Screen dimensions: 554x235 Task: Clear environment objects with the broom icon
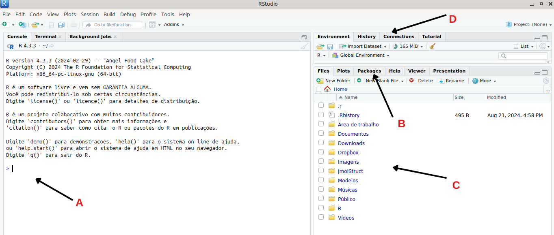432,46
